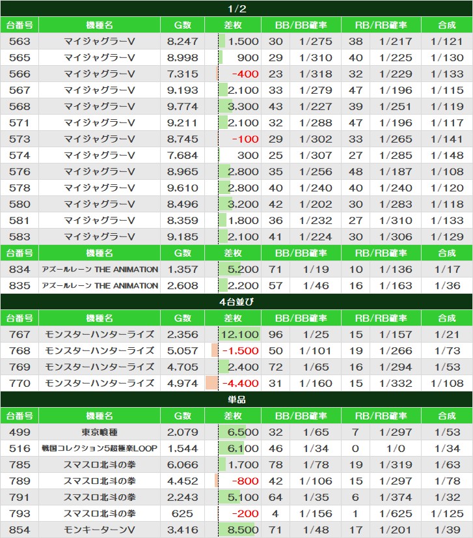Viewport: 473px width, 538px height.
Task: Click the 4台並び section header
Action: 237,302
